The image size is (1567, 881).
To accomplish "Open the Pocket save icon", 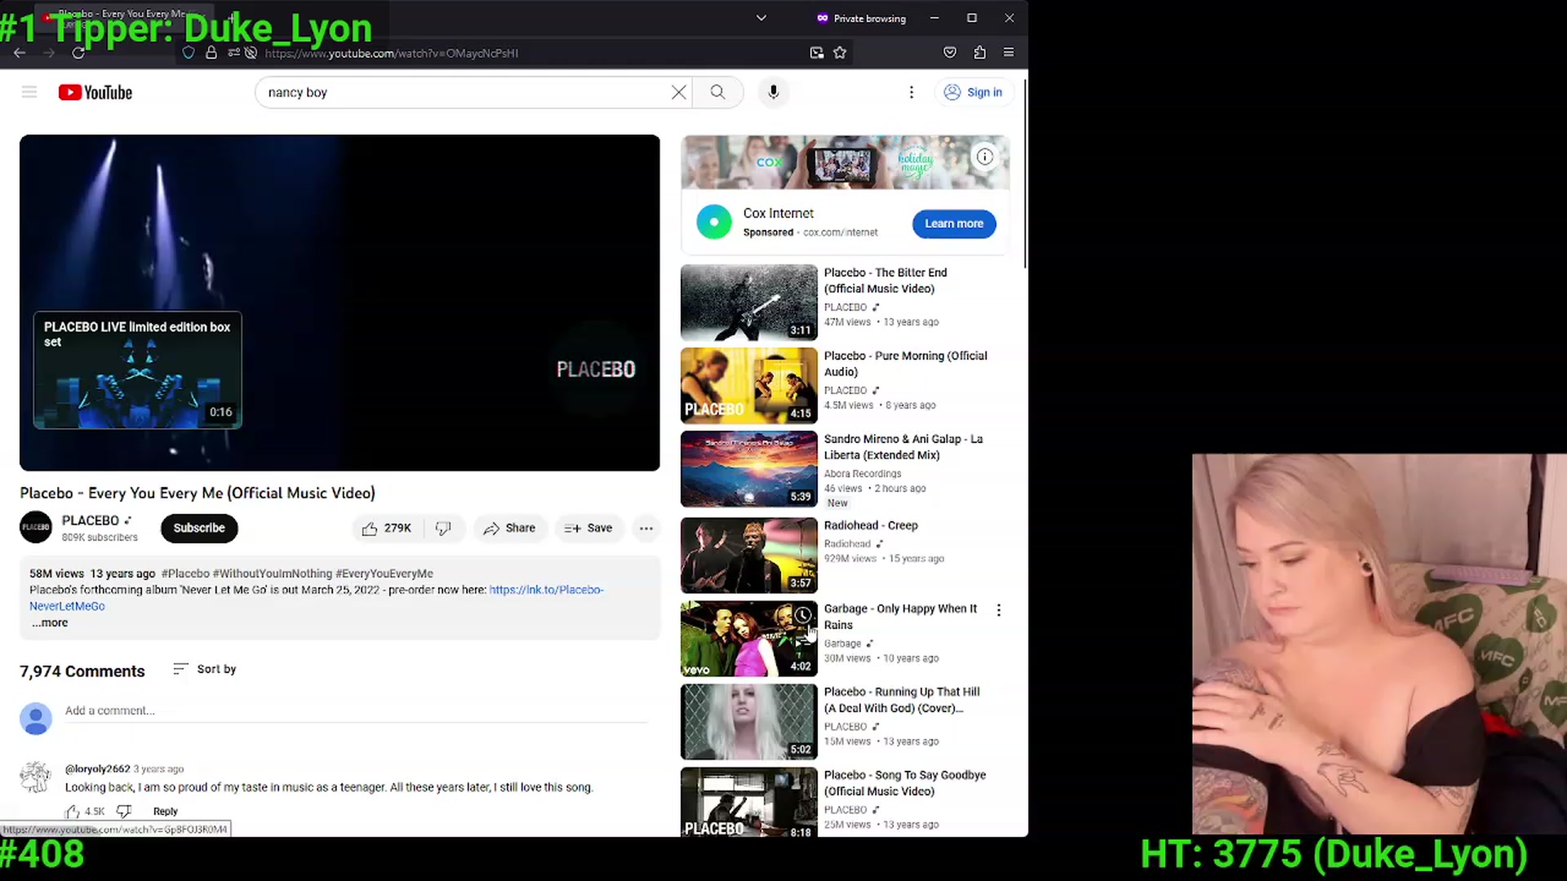I will coord(950,53).
